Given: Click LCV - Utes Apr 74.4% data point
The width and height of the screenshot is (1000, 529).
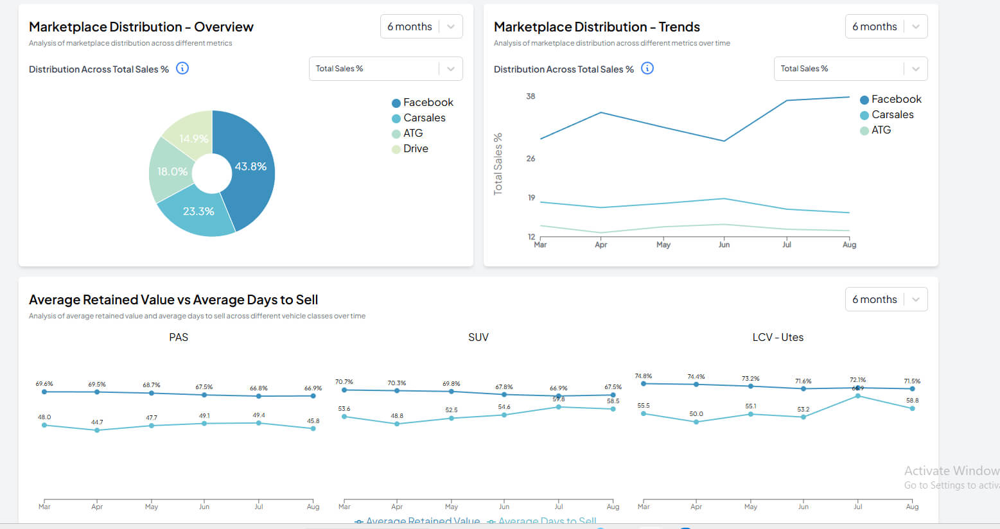Looking at the screenshot, I should 696,385.
